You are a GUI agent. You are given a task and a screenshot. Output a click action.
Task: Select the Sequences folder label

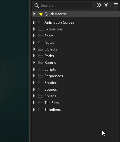point(54,76)
